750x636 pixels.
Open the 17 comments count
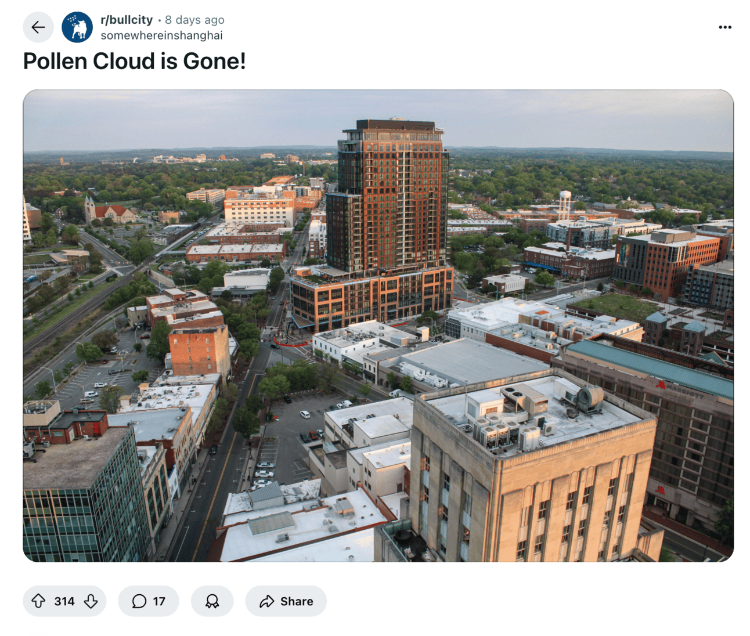(x=159, y=601)
